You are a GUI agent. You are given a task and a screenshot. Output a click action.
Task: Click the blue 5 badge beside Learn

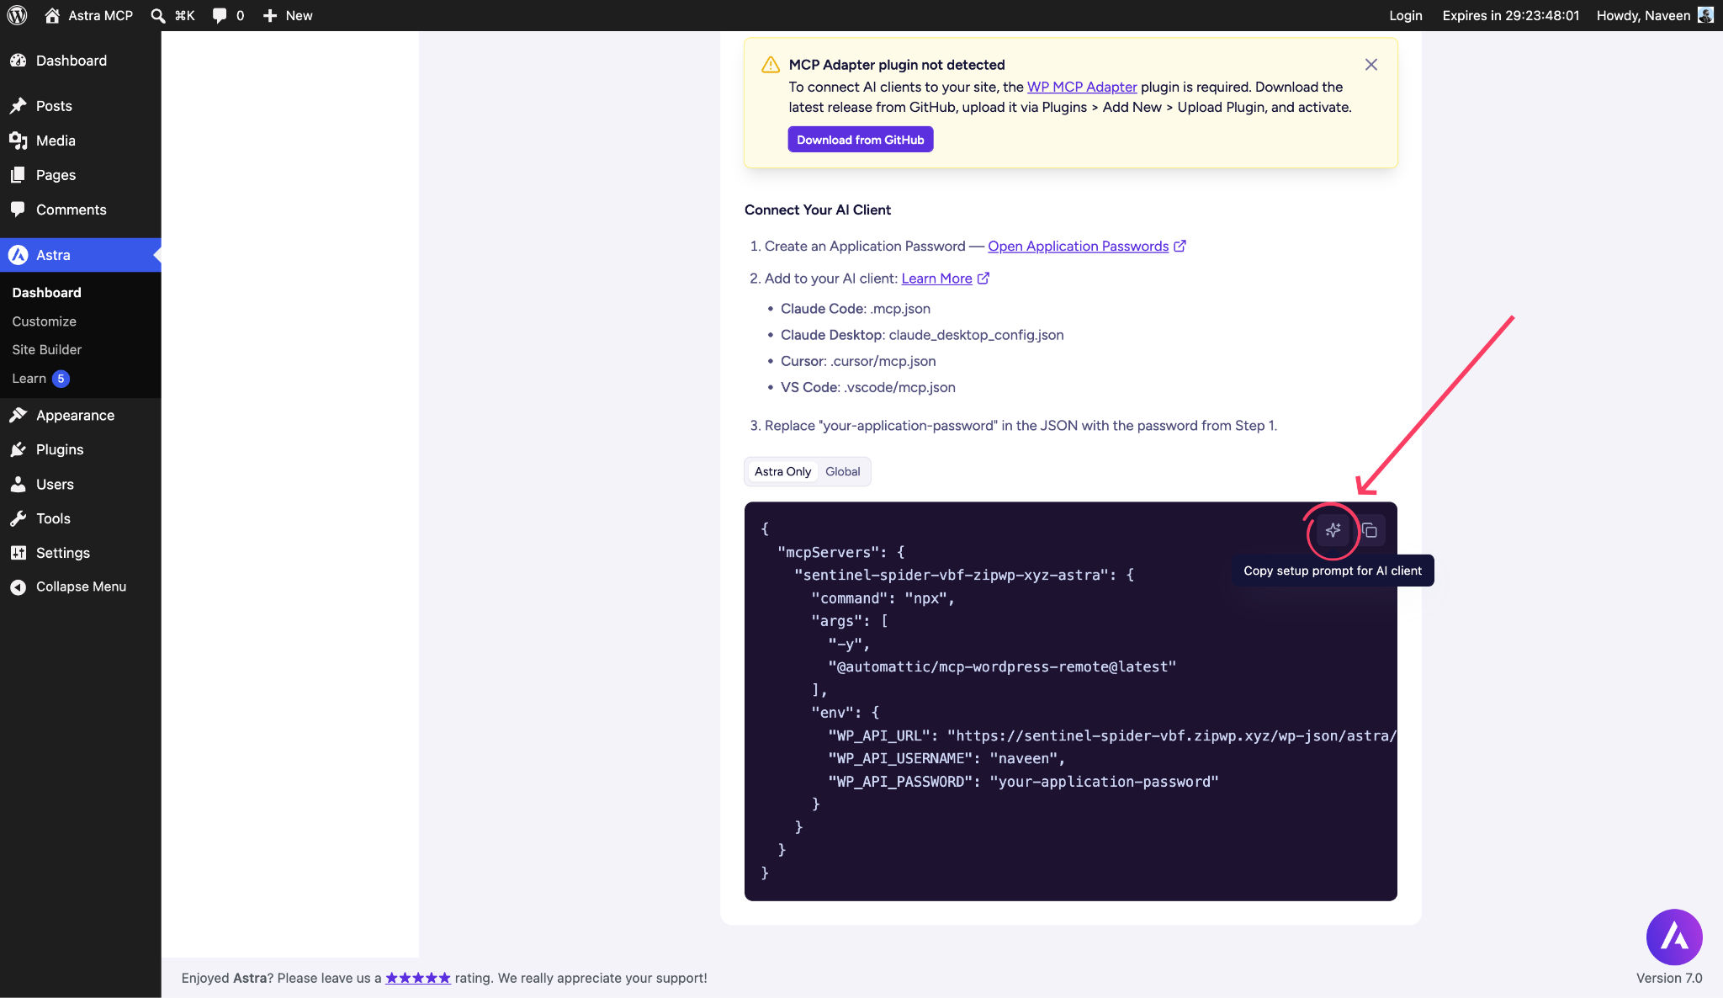(x=61, y=379)
